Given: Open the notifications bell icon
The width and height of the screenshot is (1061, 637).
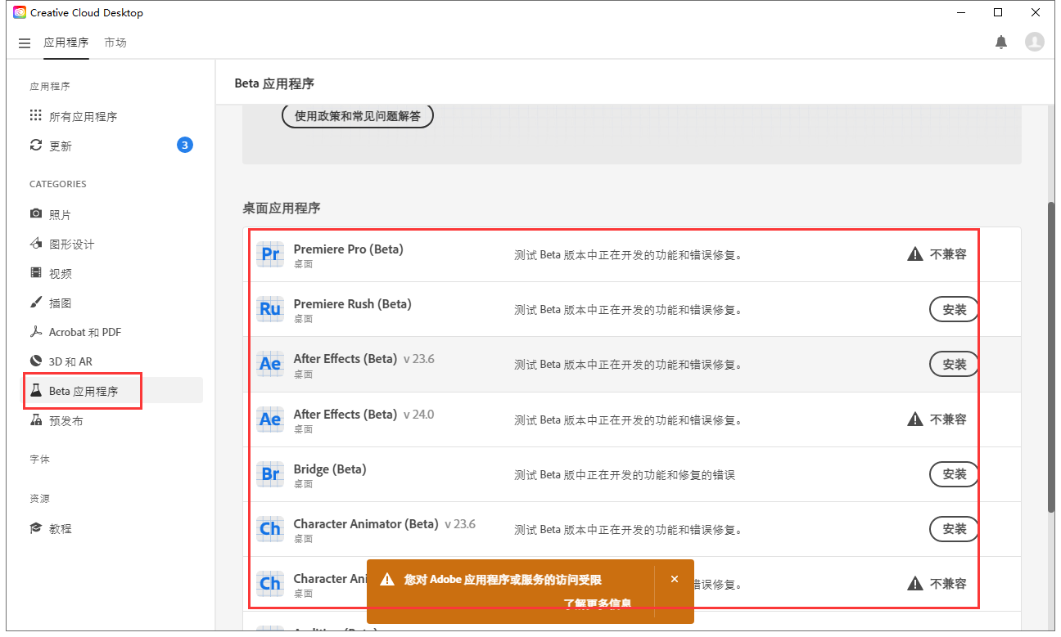Looking at the screenshot, I should coord(1001,42).
